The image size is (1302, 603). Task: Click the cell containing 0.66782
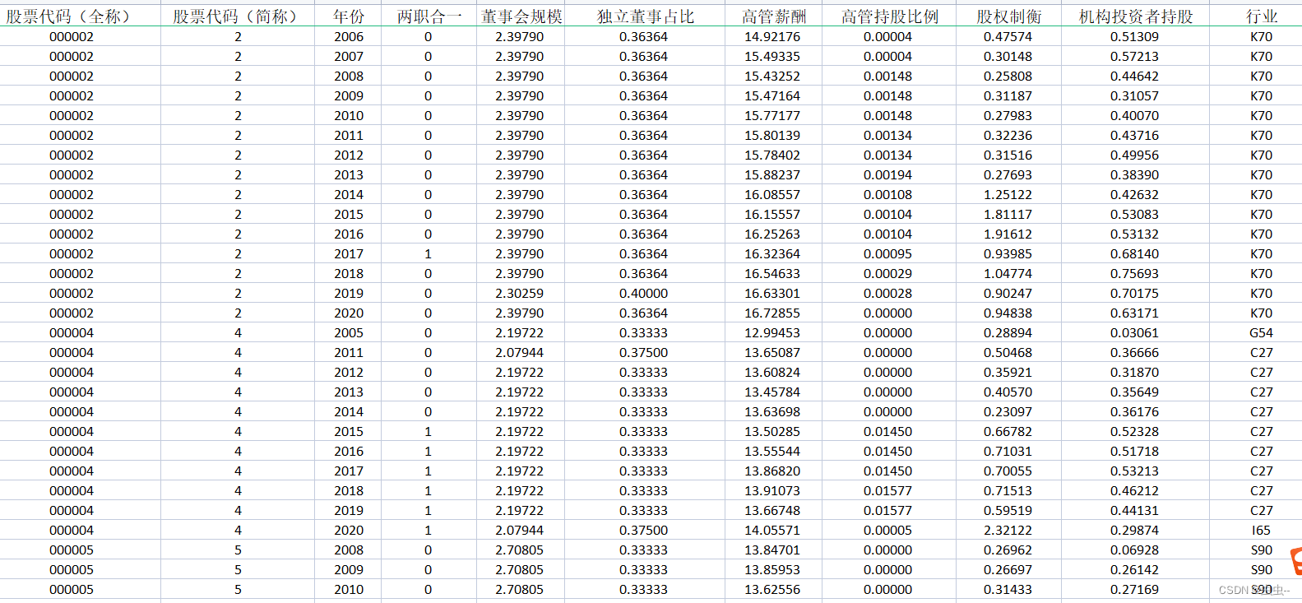tap(1008, 432)
